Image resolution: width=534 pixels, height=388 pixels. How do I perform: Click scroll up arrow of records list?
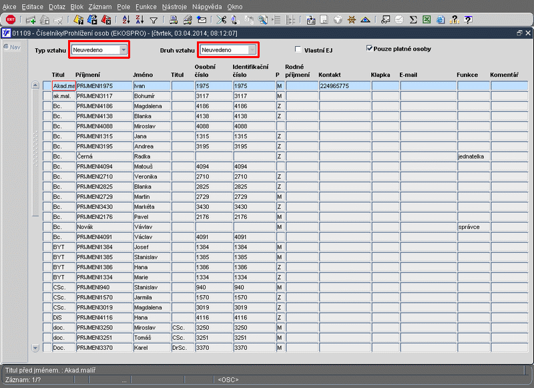click(x=35, y=85)
